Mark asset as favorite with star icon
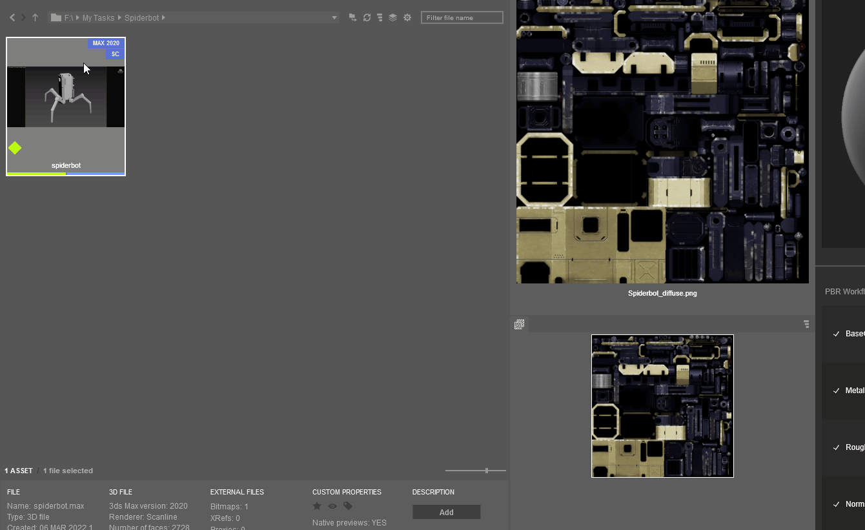 (317, 506)
